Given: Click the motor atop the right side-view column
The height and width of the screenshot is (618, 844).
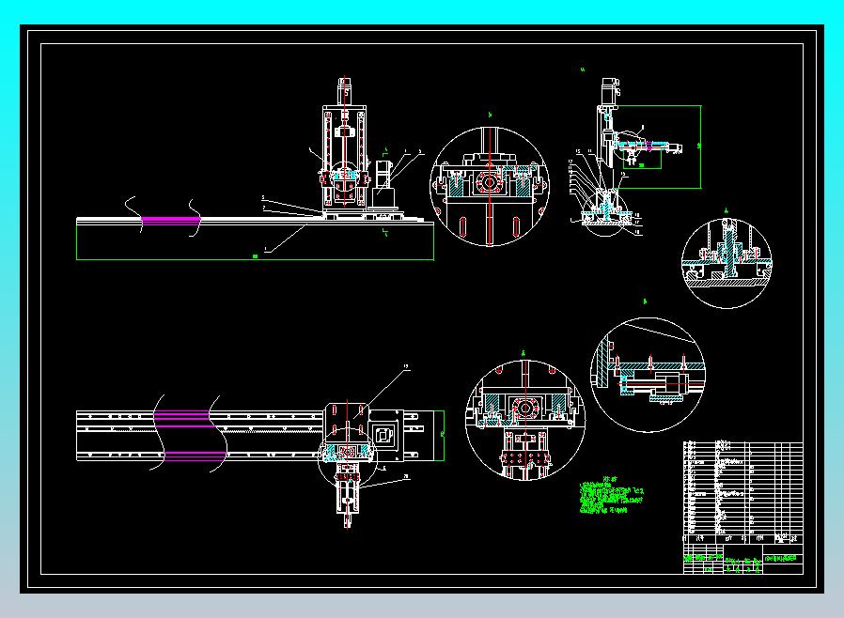Looking at the screenshot, I should [x=610, y=91].
